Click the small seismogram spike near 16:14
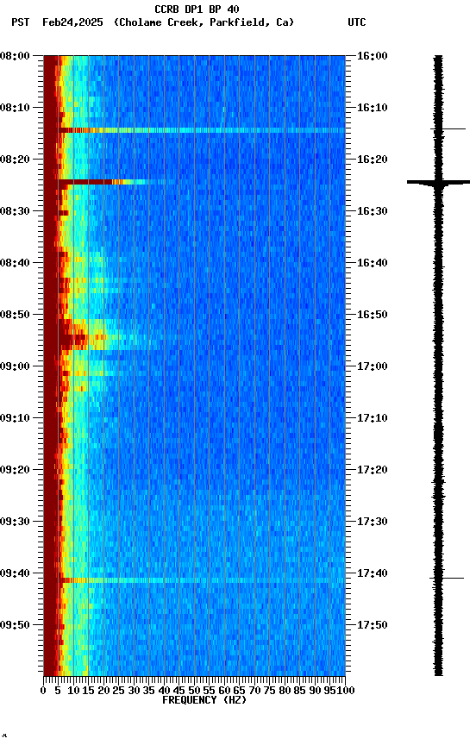This screenshot has height=745, width=476. pos(448,128)
